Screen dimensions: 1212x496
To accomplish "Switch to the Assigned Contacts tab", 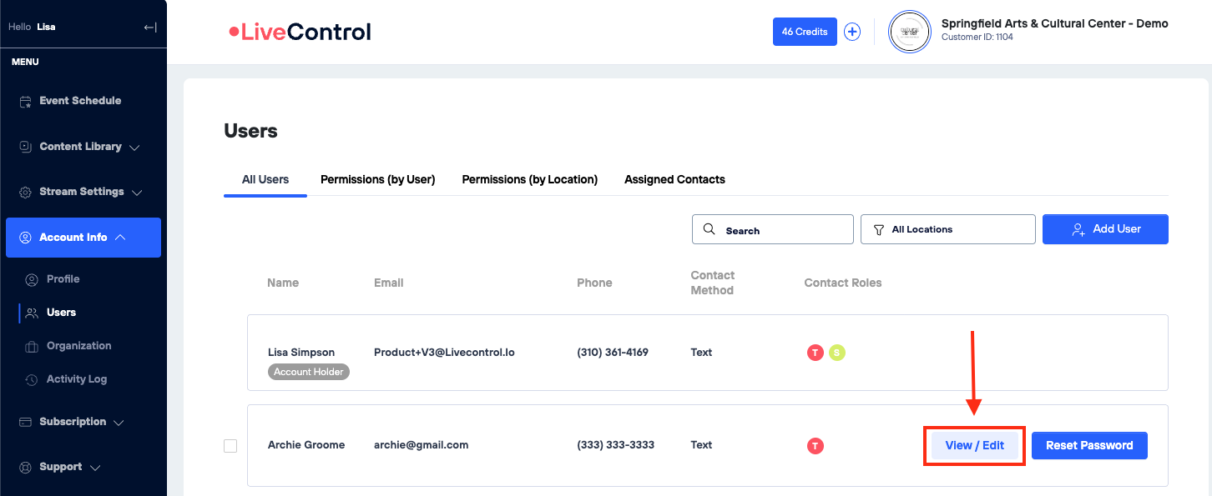I will coord(674,179).
